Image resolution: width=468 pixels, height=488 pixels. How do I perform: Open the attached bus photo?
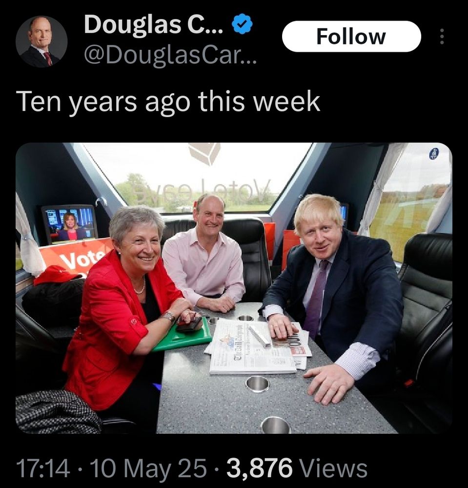[234, 288]
